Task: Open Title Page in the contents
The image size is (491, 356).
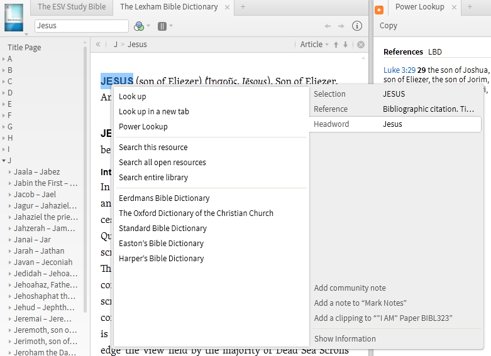Action: tap(25, 48)
